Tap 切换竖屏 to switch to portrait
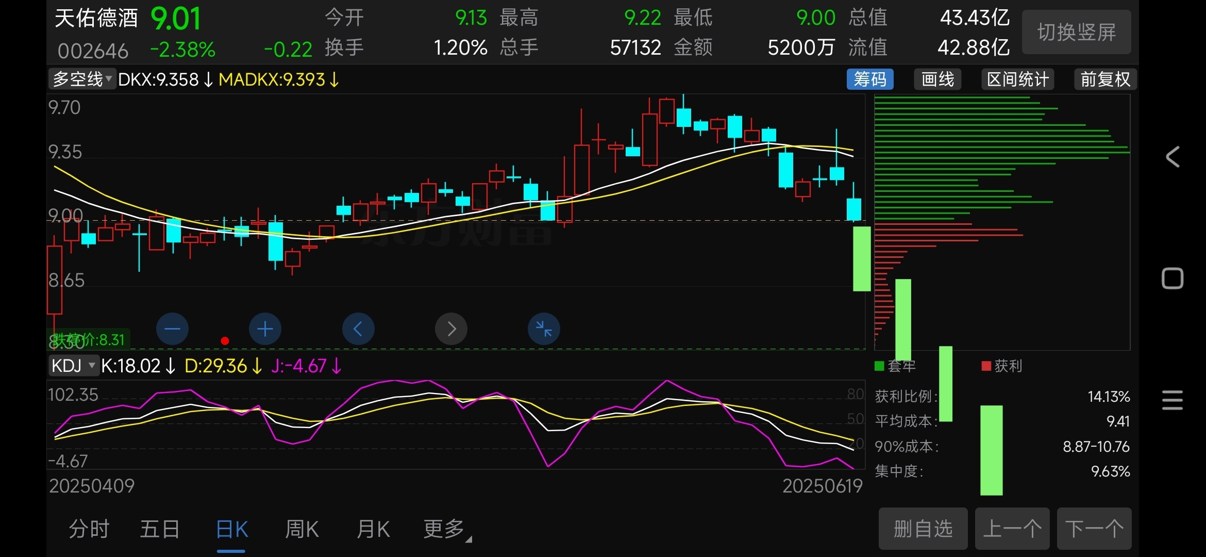This screenshot has height=557, width=1206. [1077, 32]
